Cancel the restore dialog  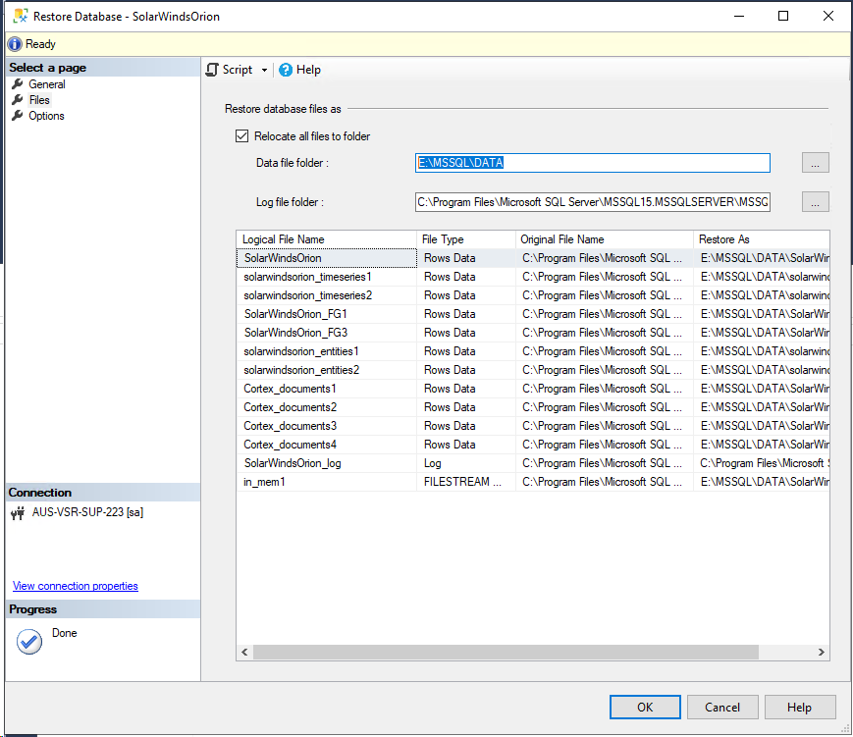point(722,707)
